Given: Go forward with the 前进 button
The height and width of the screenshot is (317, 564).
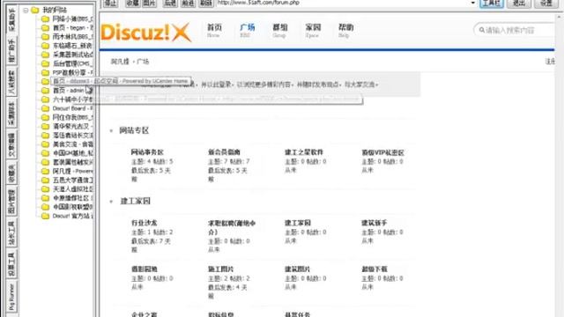Looking at the screenshot, I should 188,4.
